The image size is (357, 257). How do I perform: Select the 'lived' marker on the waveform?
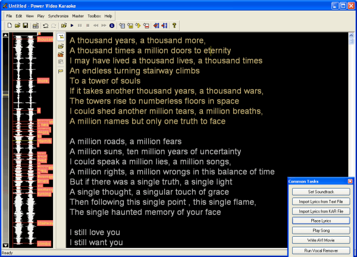42,161
